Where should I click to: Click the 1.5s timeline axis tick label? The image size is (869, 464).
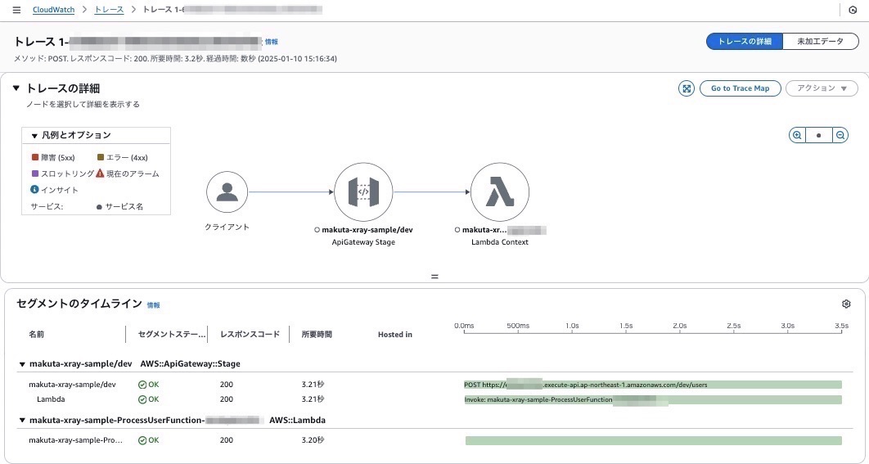coord(626,326)
